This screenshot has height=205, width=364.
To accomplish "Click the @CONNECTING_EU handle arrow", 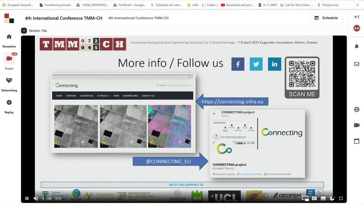I will tap(170, 161).
